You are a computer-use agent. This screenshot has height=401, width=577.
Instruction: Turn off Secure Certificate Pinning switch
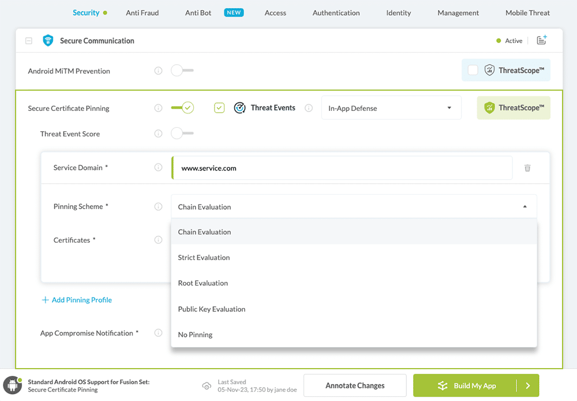pyautogui.click(x=182, y=108)
